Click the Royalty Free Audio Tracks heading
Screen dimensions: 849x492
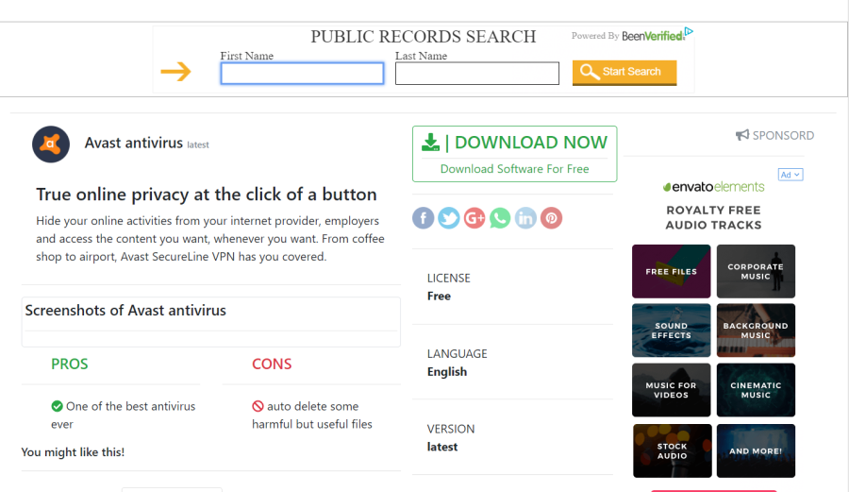714,217
